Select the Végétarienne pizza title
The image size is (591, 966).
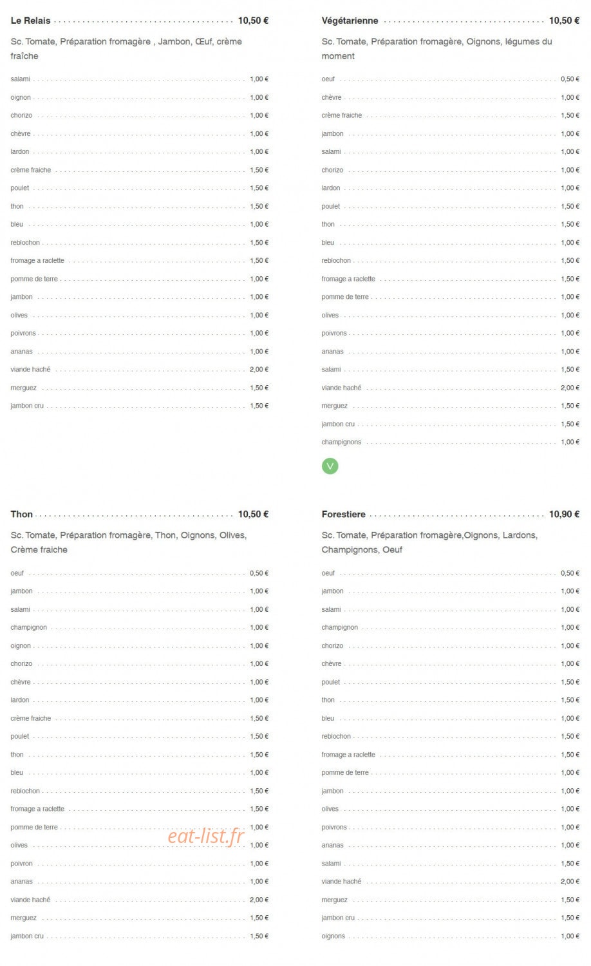point(350,21)
